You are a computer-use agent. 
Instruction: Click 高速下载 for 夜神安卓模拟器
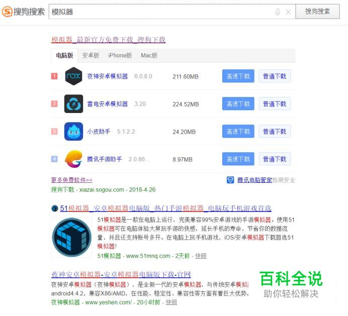238,76
